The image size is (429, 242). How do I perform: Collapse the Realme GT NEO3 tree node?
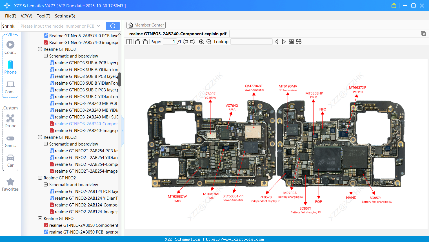tap(40, 49)
